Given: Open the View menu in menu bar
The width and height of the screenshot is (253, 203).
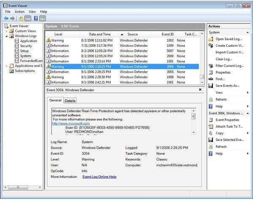Looking at the screenshot, I should [x=32, y=12].
